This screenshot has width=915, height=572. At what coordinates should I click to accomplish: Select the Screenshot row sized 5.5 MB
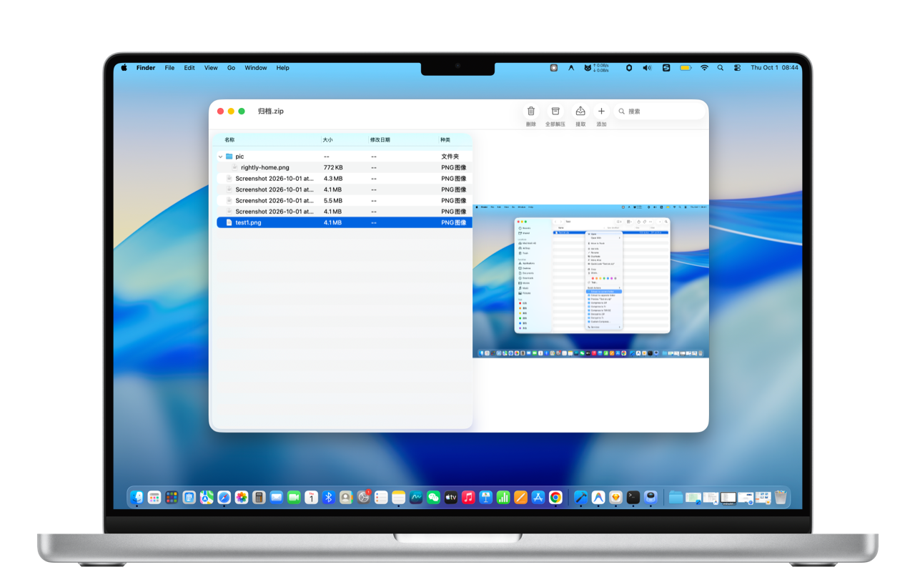tap(344, 201)
